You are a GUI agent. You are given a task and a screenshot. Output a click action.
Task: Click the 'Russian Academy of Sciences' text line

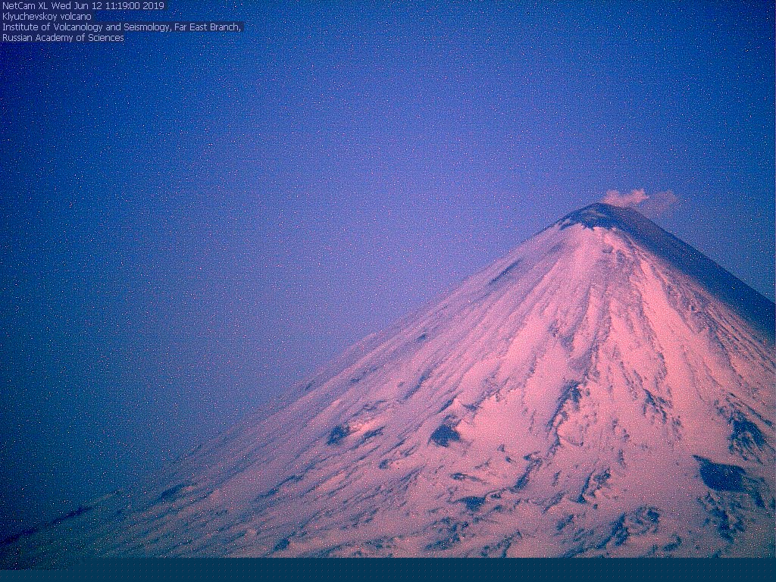coord(63,38)
